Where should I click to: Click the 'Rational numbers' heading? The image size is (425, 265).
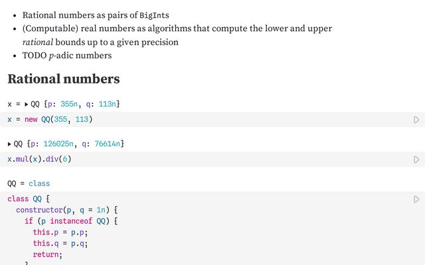click(x=63, y=79)
